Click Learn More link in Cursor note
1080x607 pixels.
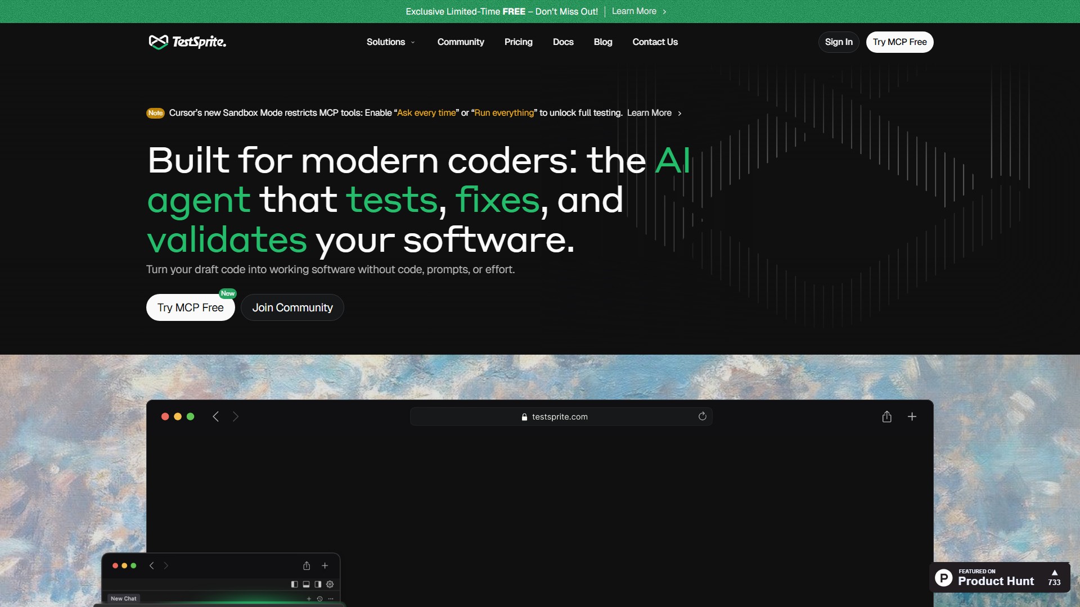[649, 113]
